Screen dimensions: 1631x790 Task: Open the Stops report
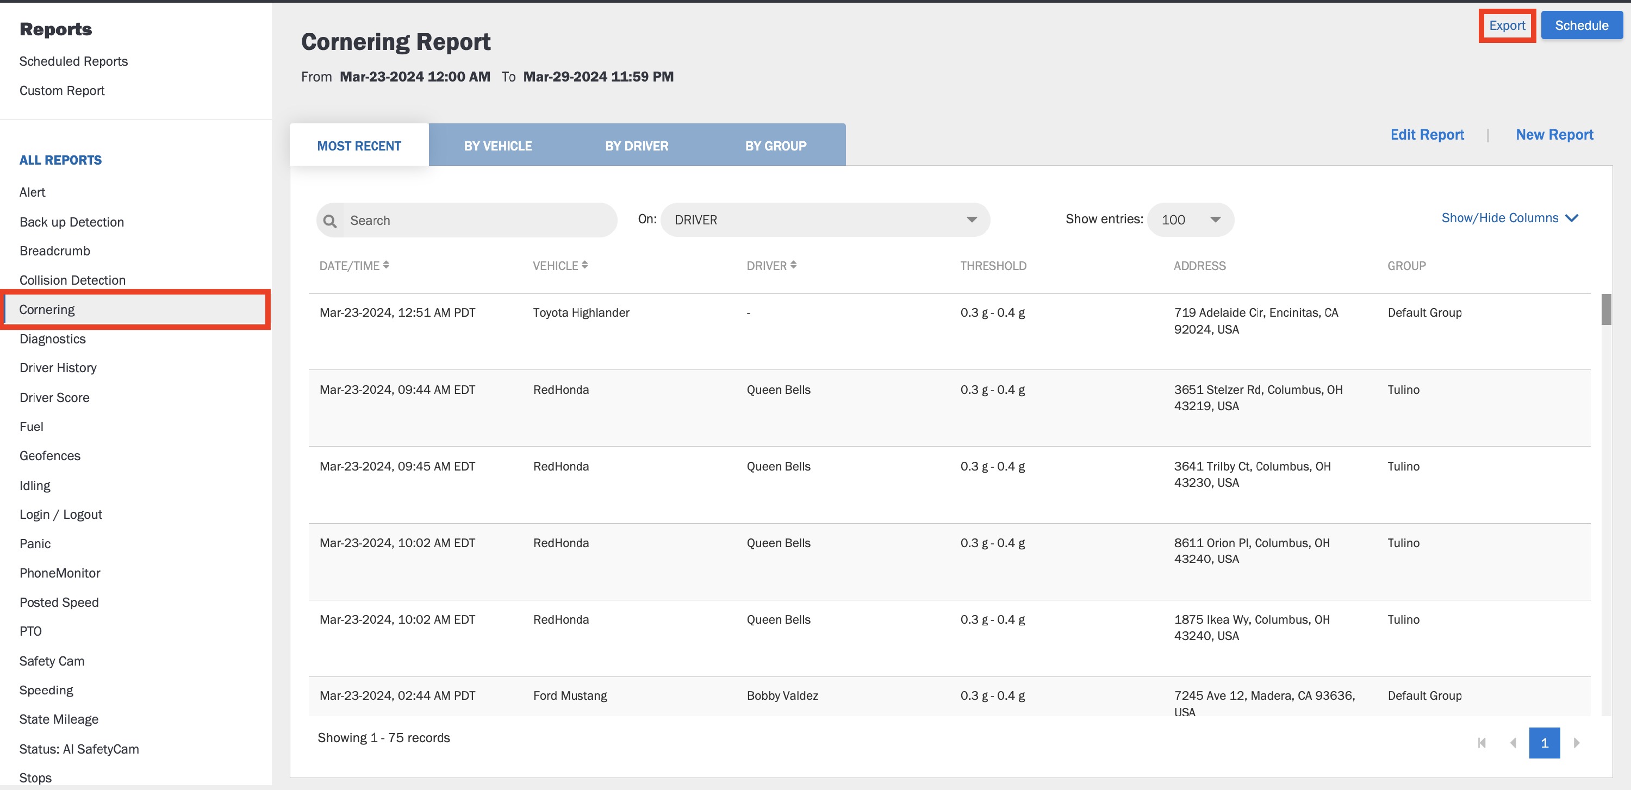(35, 778)
